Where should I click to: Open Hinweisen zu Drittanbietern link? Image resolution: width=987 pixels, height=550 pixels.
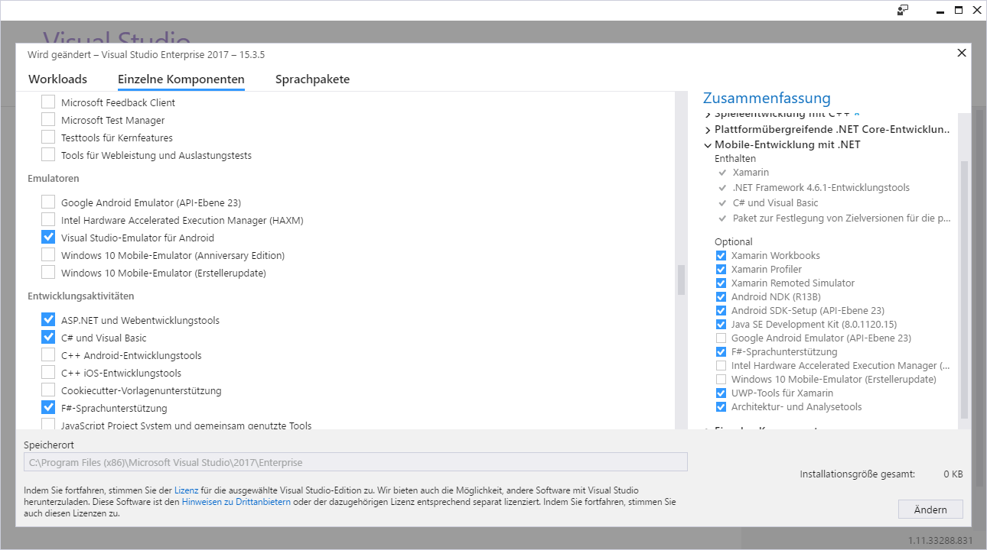(x=236, y=502)
